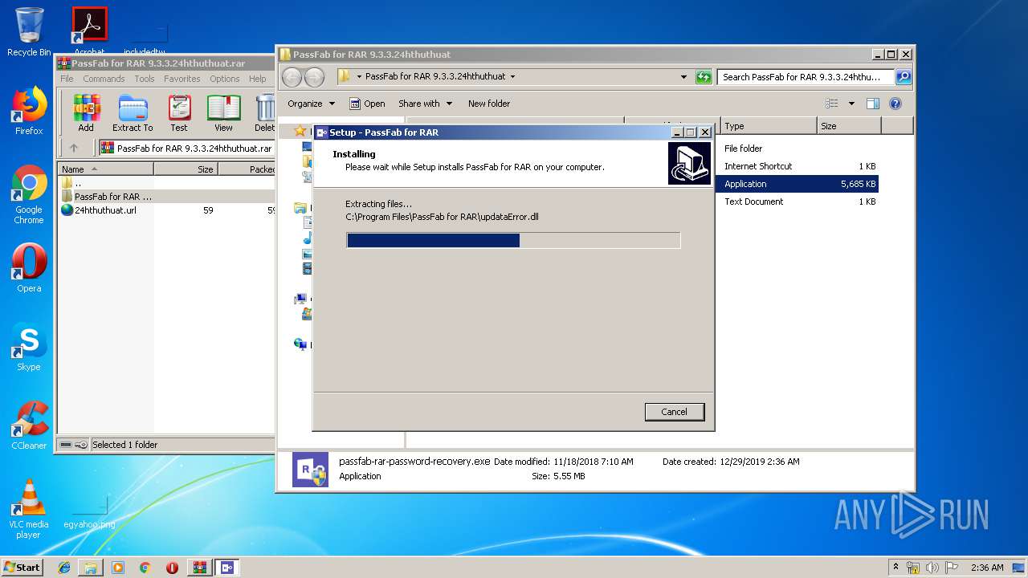Click Add icon in WinRAR toolbar
The image size is (1028, 578).
pos(86,112)
